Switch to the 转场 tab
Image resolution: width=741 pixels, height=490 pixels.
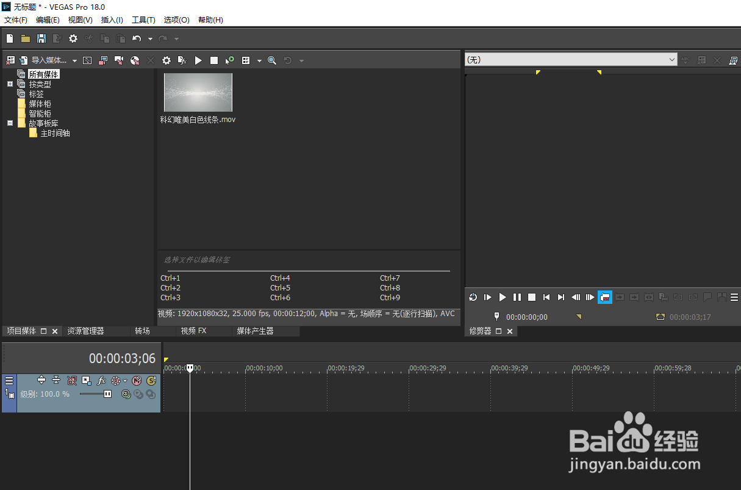(142, 331)
